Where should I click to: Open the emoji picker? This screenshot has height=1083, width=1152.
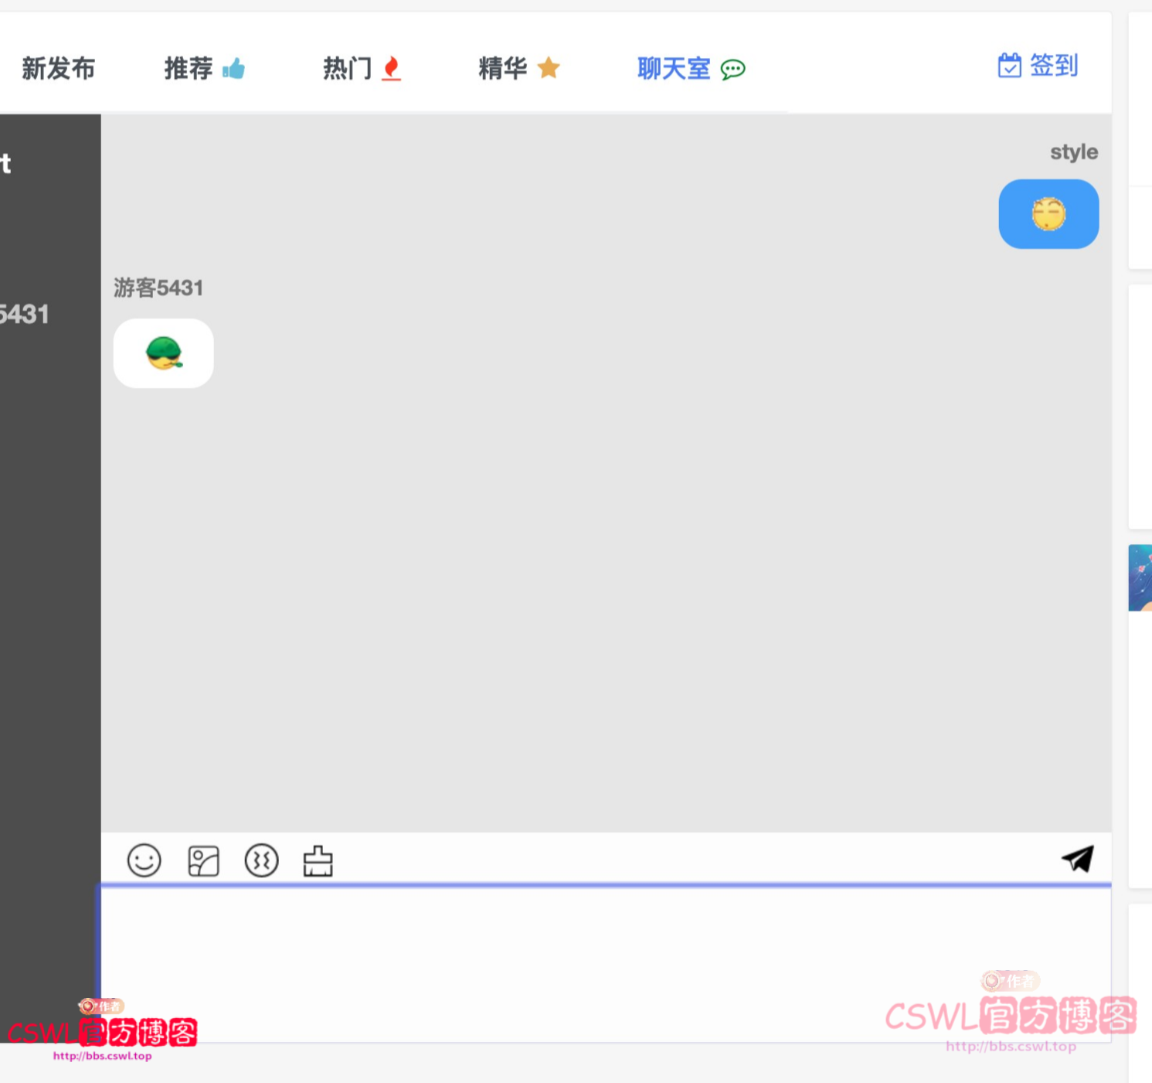point(144,860)
